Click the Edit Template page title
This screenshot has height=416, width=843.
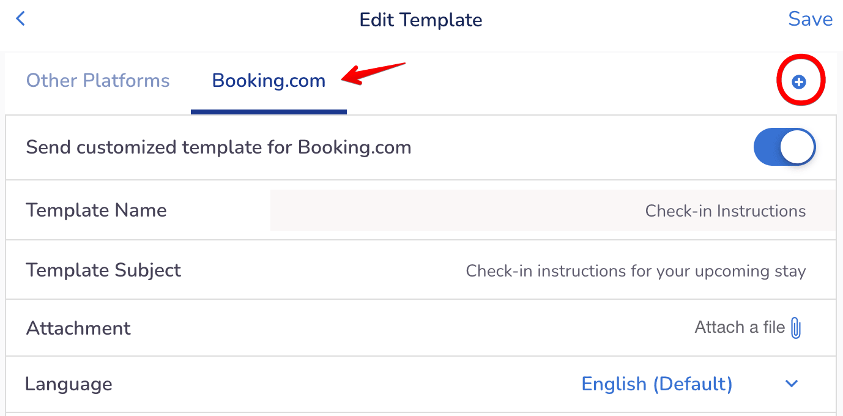click(421, 20)
